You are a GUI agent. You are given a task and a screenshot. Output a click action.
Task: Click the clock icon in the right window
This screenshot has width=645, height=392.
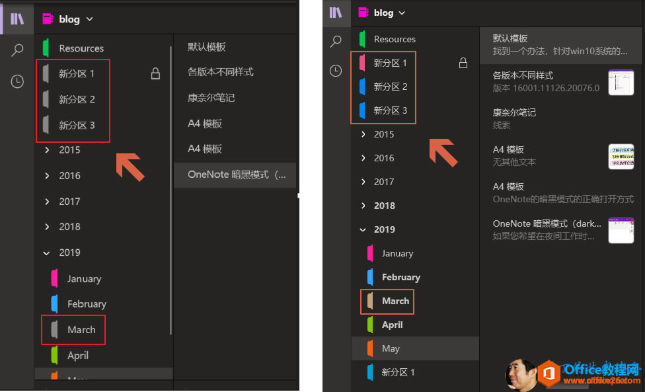(336, 69)
